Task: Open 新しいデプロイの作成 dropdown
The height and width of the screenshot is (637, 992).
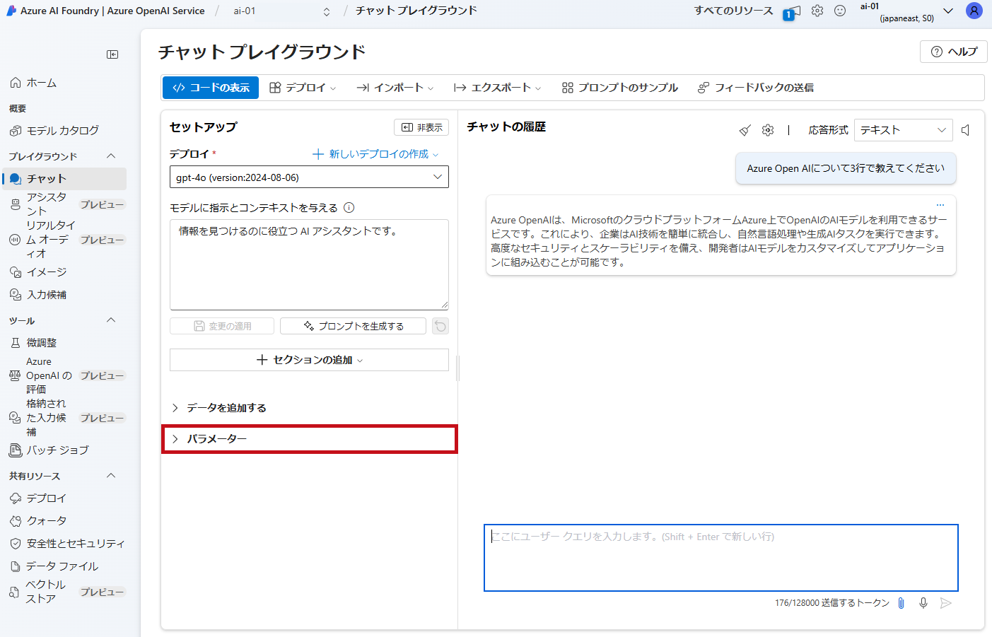Action: (x=375, y=154)
